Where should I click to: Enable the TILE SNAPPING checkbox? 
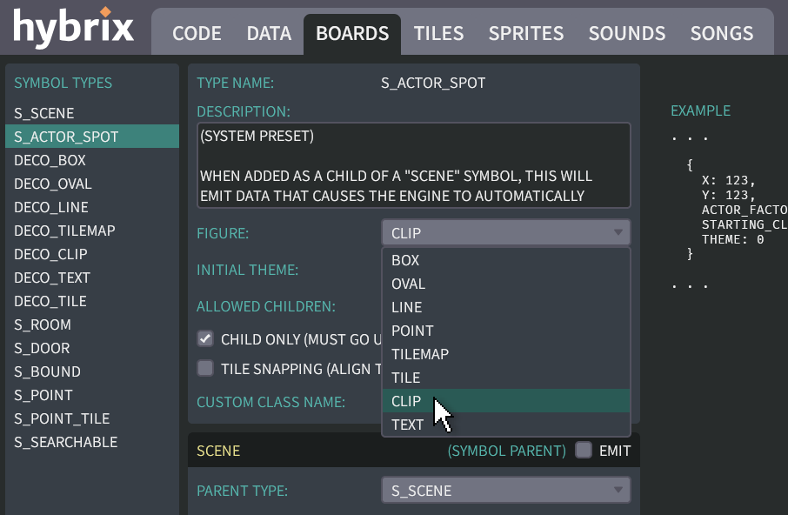click(205, 368)
